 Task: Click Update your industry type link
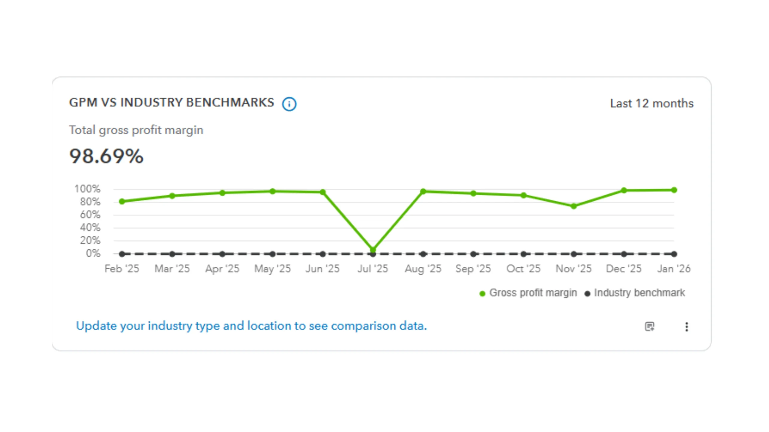pos(251,326)
